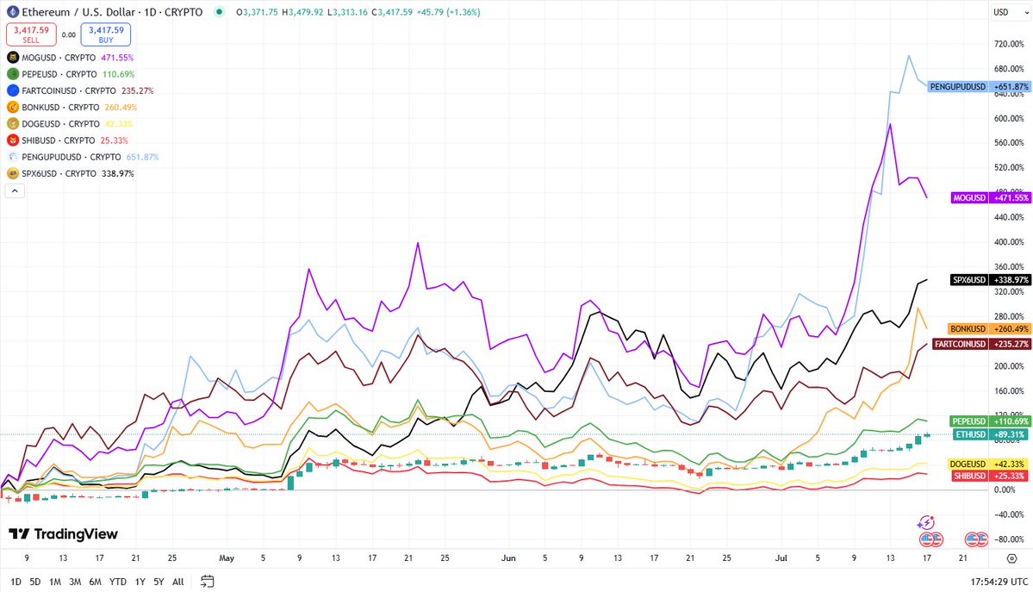Click the PENGUPUDUSD penguin logo in the legend
This screenshot has width=1033, height=592.
[x=13, y=157]
